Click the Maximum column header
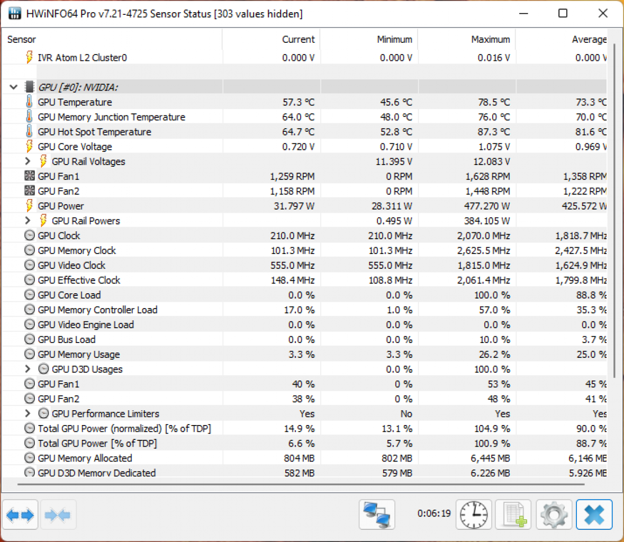 click(467, 39)
